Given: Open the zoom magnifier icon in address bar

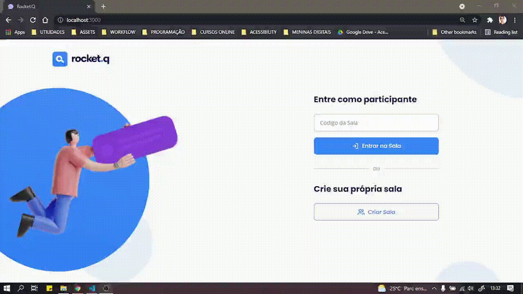Looking at the screenshot, I should pyautogui.click(x=463, y=20).
